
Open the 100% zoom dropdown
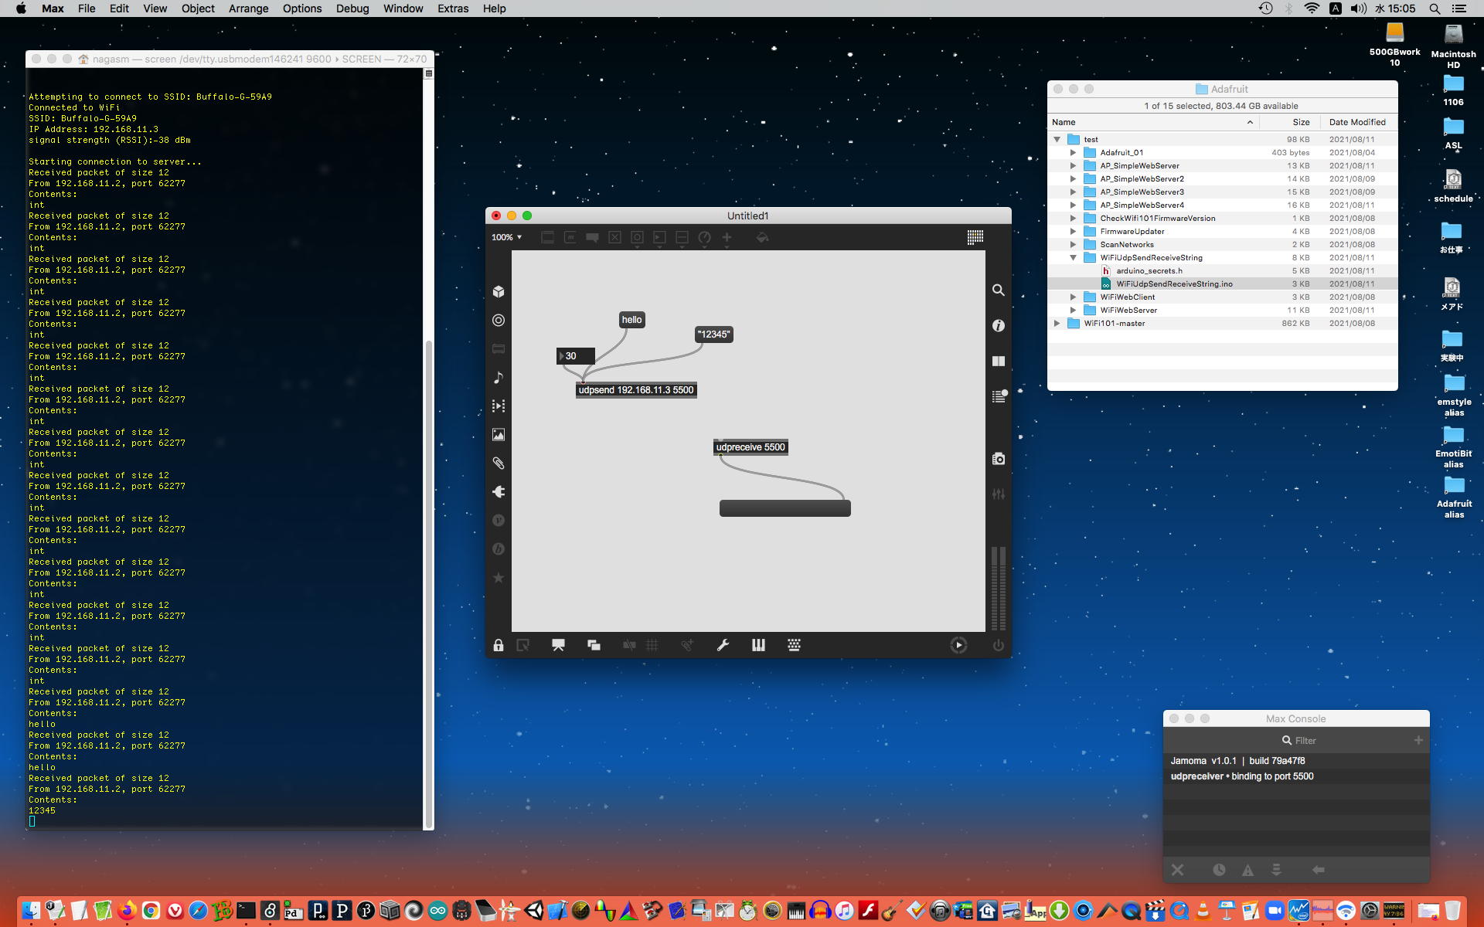tap(507, 237)
